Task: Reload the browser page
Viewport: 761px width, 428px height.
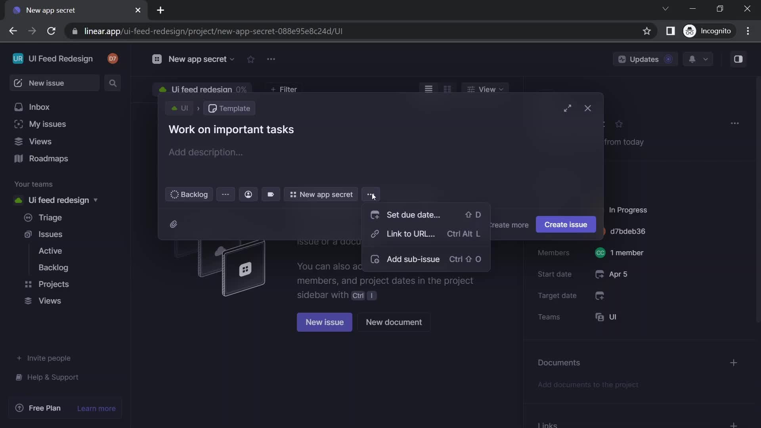Action: click(51, 31)
